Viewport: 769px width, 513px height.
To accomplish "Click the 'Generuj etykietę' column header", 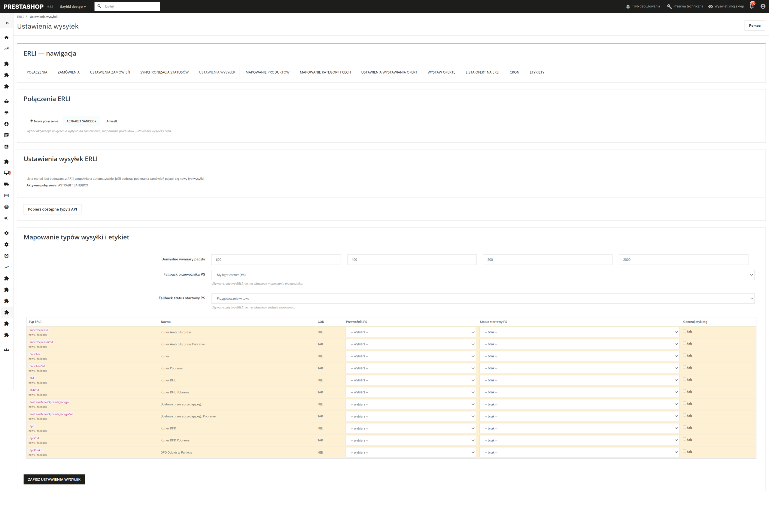I will [695, 322].
